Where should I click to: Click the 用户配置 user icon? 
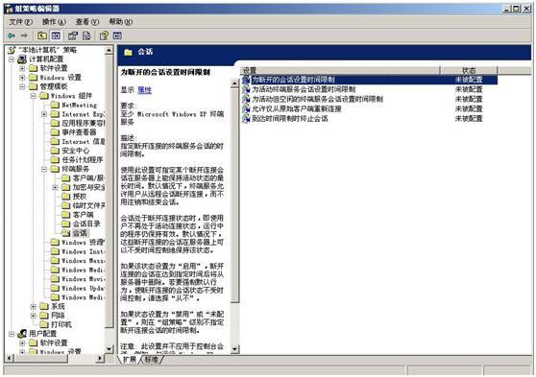click(22, 334)
